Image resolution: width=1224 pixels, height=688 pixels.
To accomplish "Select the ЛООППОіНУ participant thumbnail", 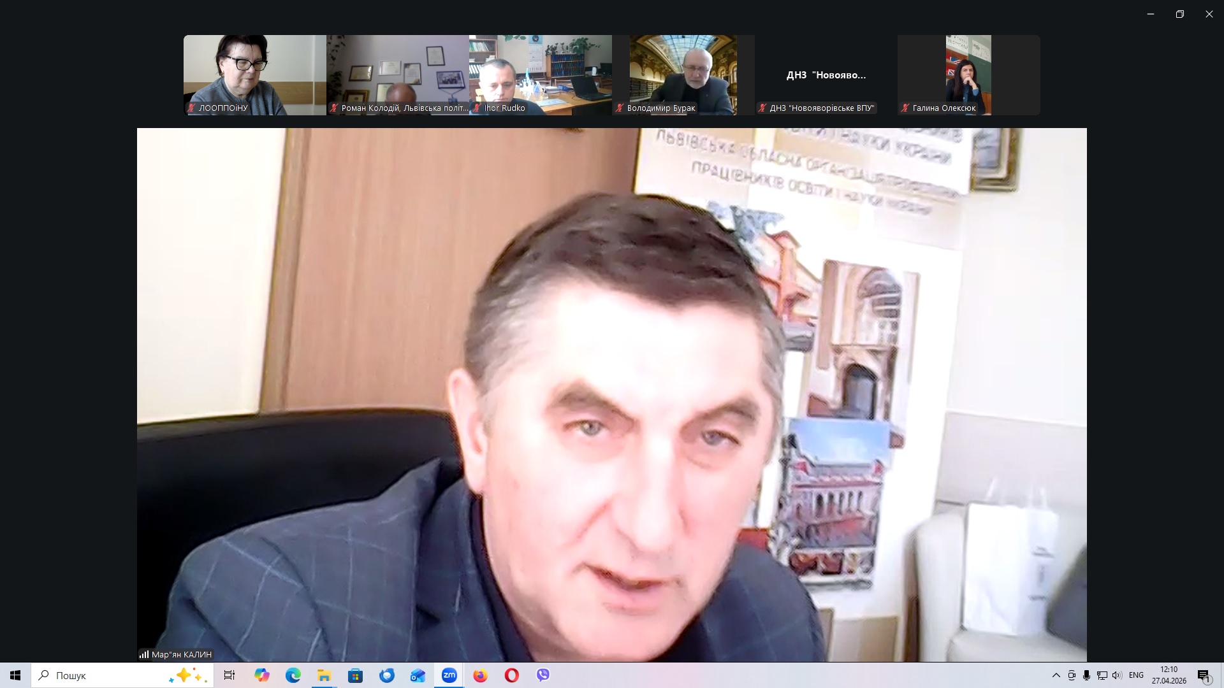I will 254,75.
